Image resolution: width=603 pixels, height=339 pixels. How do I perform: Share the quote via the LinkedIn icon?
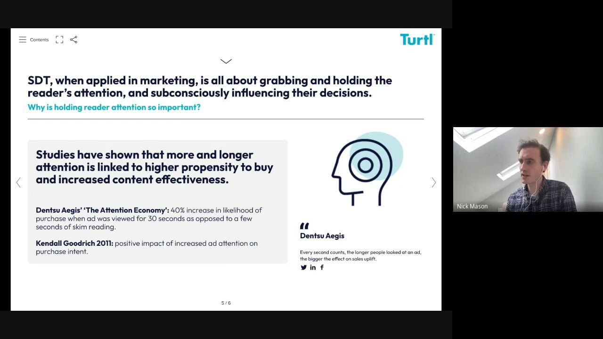click(x=313, y=267)
